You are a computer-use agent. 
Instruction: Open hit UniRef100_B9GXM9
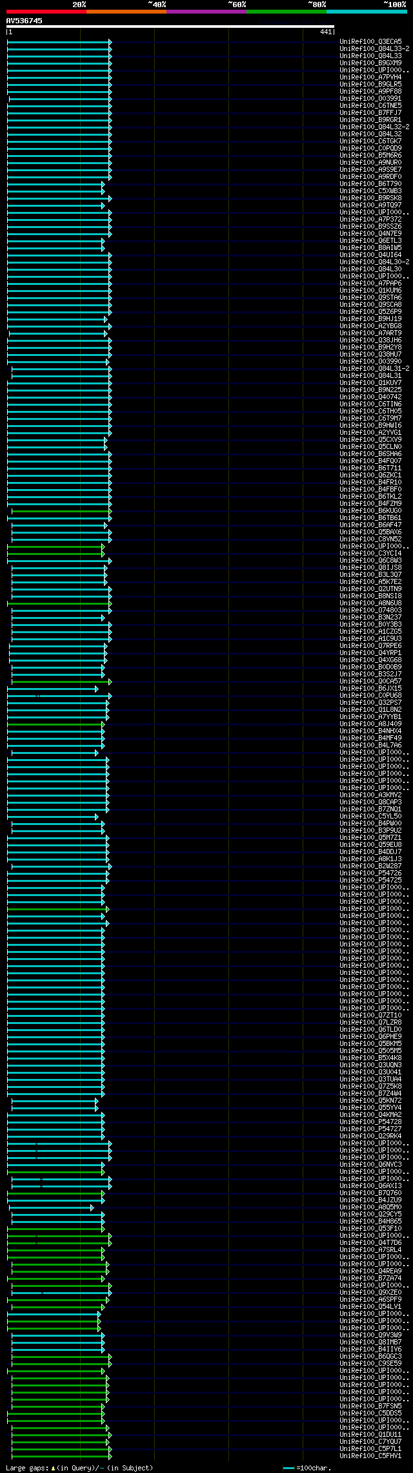tap(370, 63)
